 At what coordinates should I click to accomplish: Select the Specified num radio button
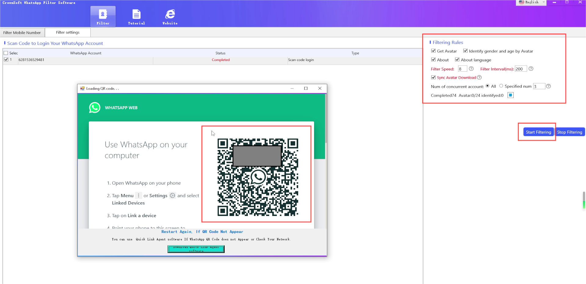point(501,86)
